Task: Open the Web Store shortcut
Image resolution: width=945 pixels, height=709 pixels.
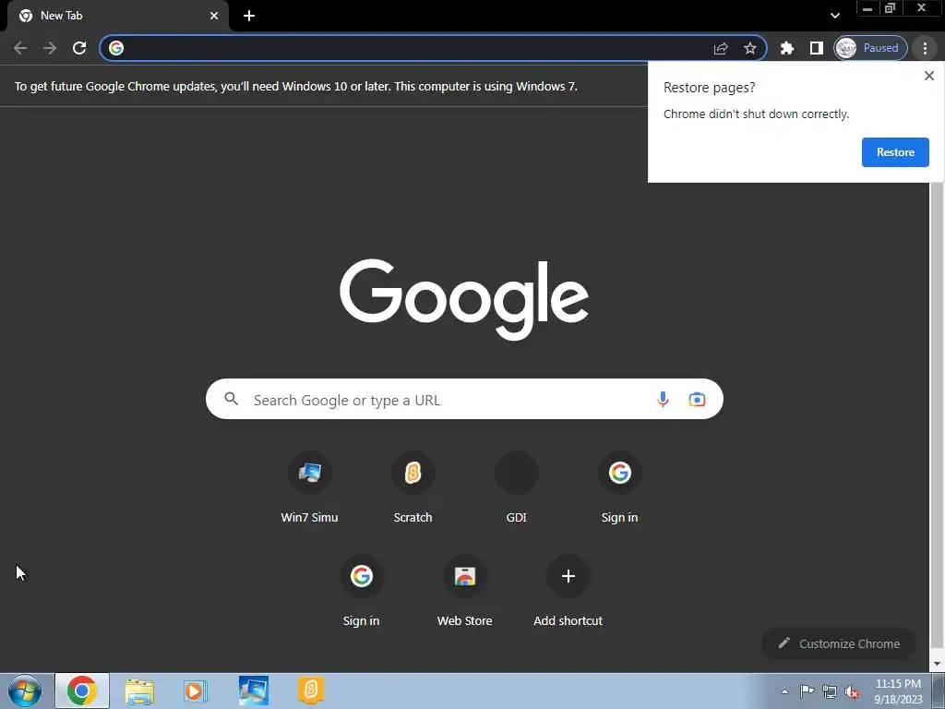Action: coord(465,592)
